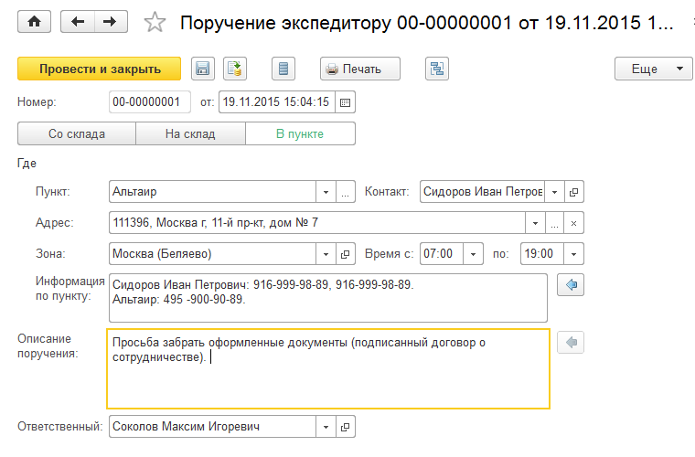
Task: Click the Home icon button
Action: [x=36, y=22]
